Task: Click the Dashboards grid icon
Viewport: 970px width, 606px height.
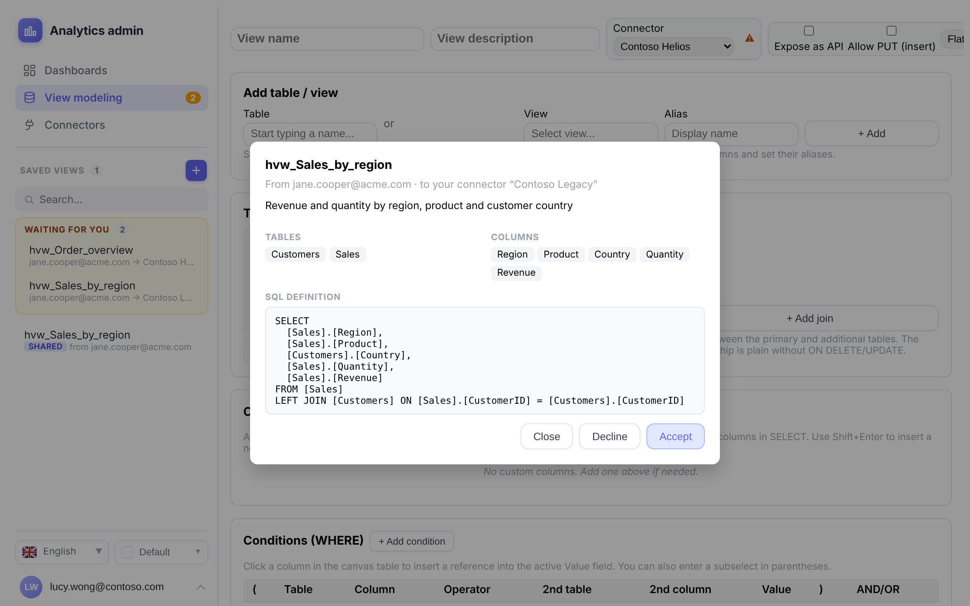Action: tap(29, 70)
